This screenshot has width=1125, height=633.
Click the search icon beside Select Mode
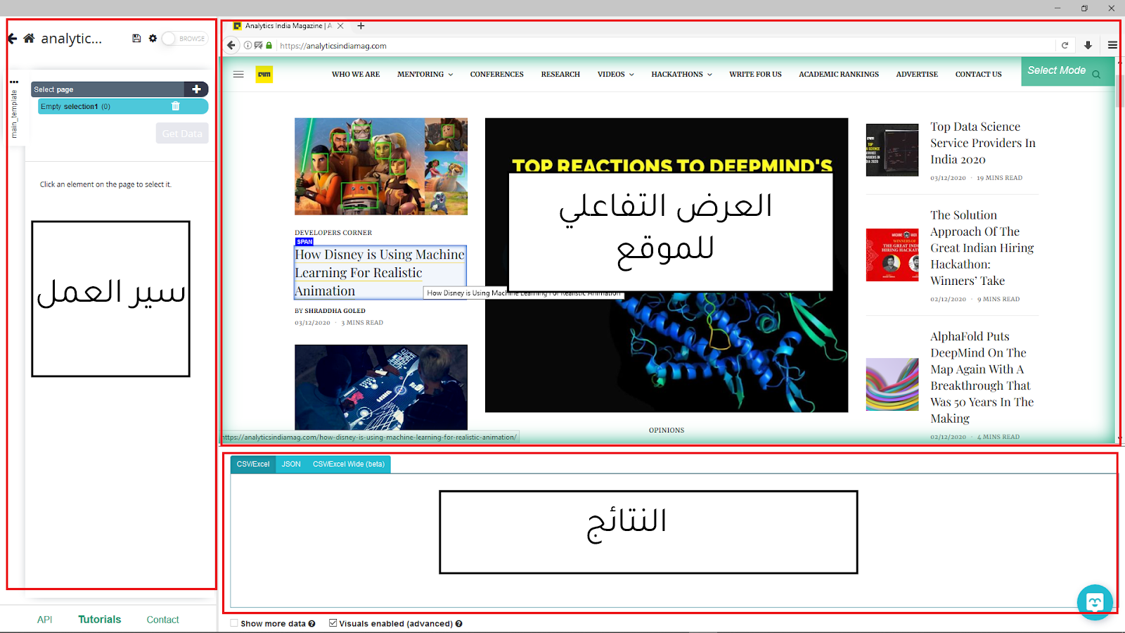coord(1096,75)
